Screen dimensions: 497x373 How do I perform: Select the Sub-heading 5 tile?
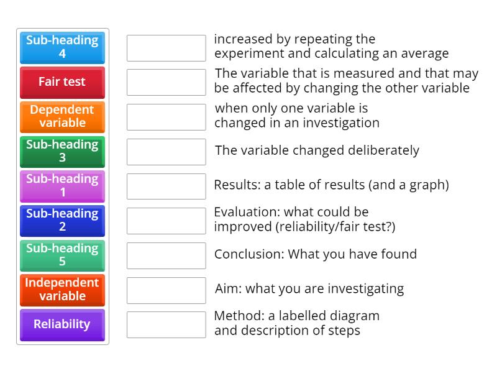(62, 255)
